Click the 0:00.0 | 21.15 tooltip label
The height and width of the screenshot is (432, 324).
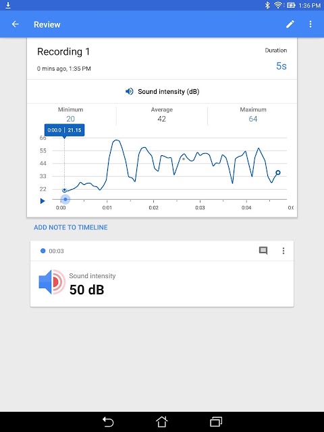pos(65,130)
